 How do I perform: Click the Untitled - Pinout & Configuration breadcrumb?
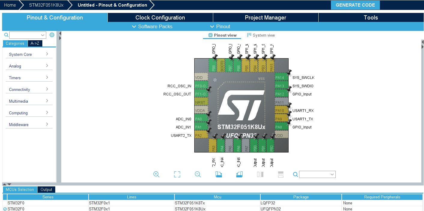tap(112, 5)
